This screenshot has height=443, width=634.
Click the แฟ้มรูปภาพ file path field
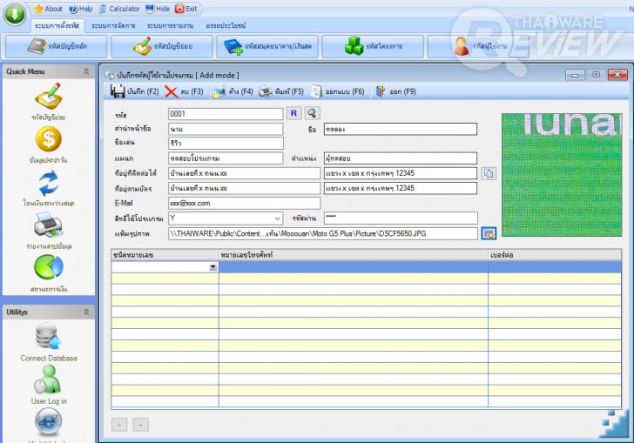coord(322,233)
